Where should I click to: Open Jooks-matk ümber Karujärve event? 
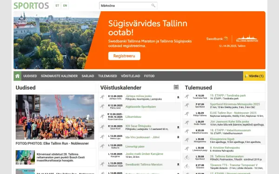(x=144, y=154)
